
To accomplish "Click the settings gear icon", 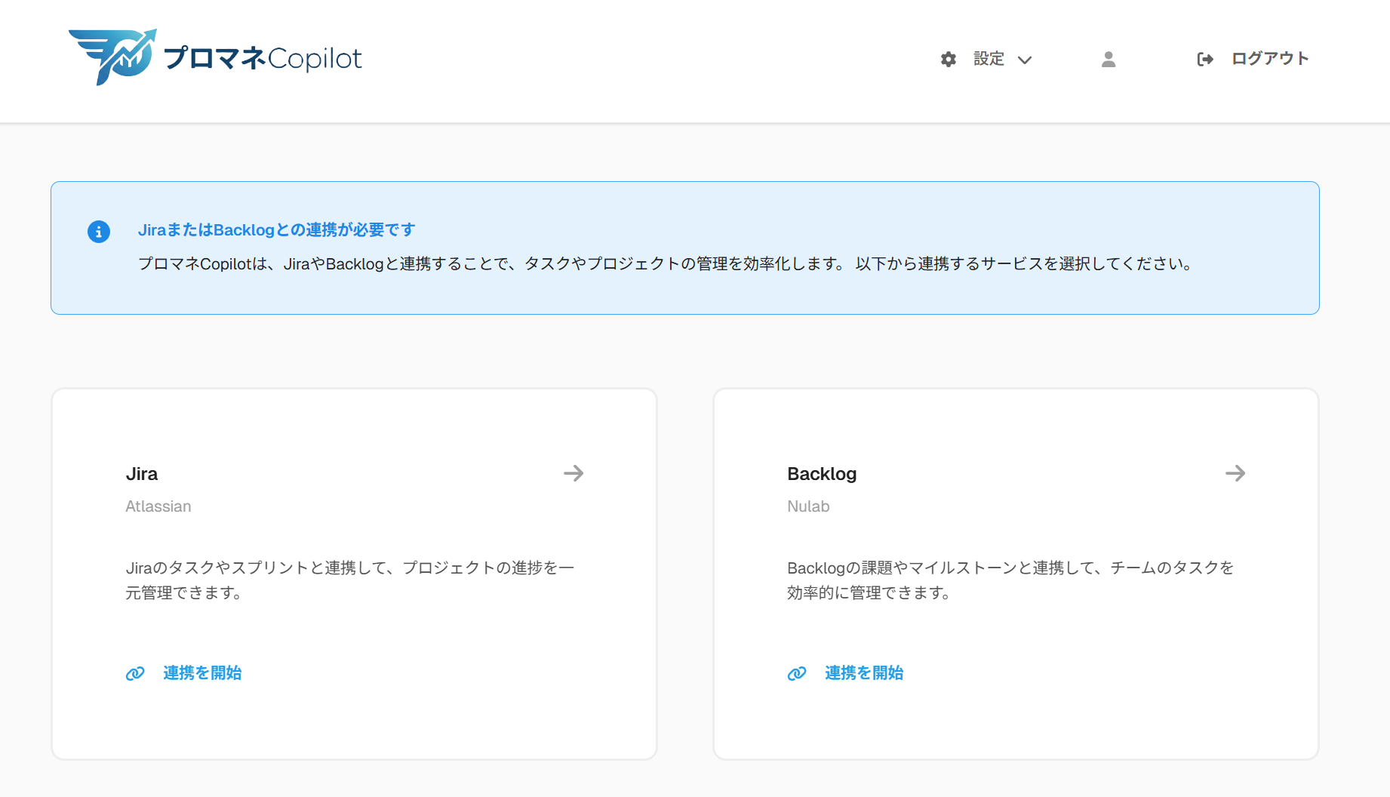I will (949, 59).
